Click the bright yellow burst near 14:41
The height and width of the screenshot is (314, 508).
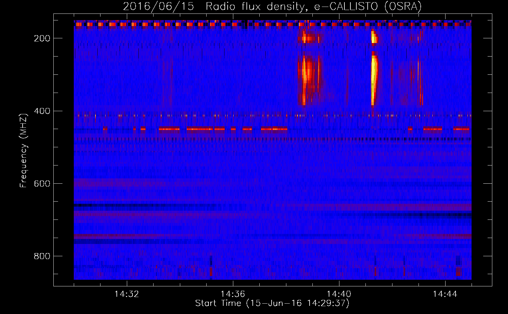[374, 78]
